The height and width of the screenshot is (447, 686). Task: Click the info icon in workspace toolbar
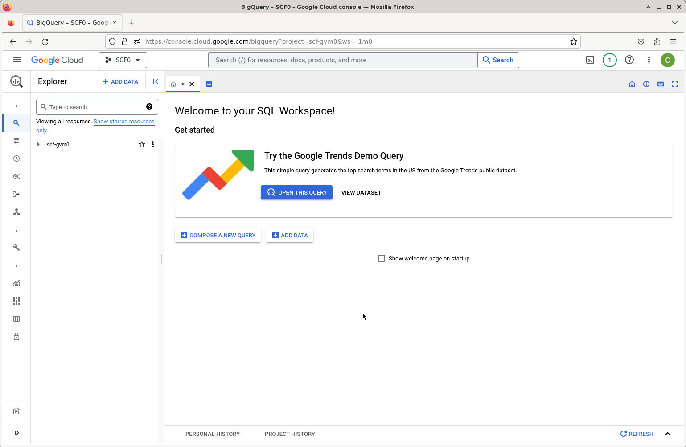tap(646, 84)
